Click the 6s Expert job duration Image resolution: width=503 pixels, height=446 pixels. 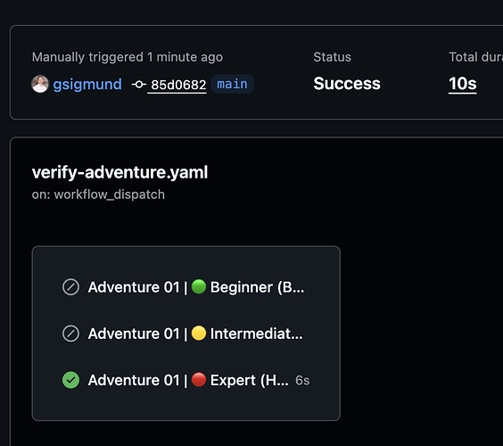pyautogui.click(x=302, y=381)
